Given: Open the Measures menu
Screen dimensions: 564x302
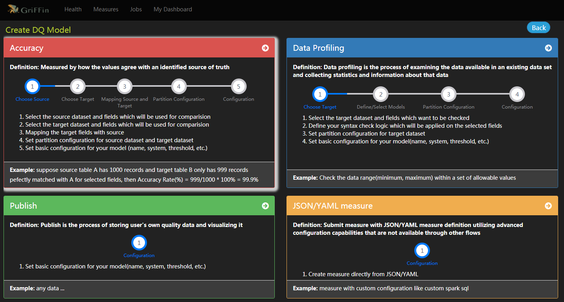Looking at the screenshot, I should pos(106,9).
